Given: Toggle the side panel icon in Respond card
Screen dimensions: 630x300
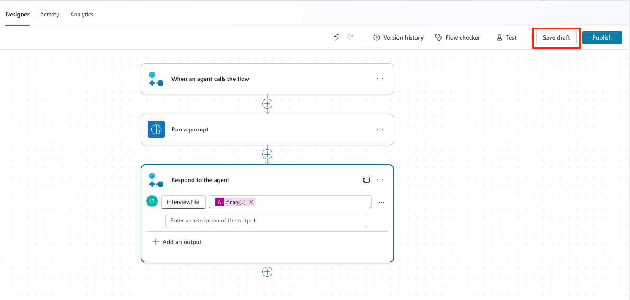Looking at the screenshot, I should [x=367, y=180].
